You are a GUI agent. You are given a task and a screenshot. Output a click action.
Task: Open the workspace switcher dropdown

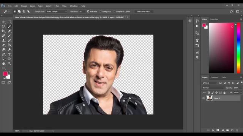[x=237, y=11]
